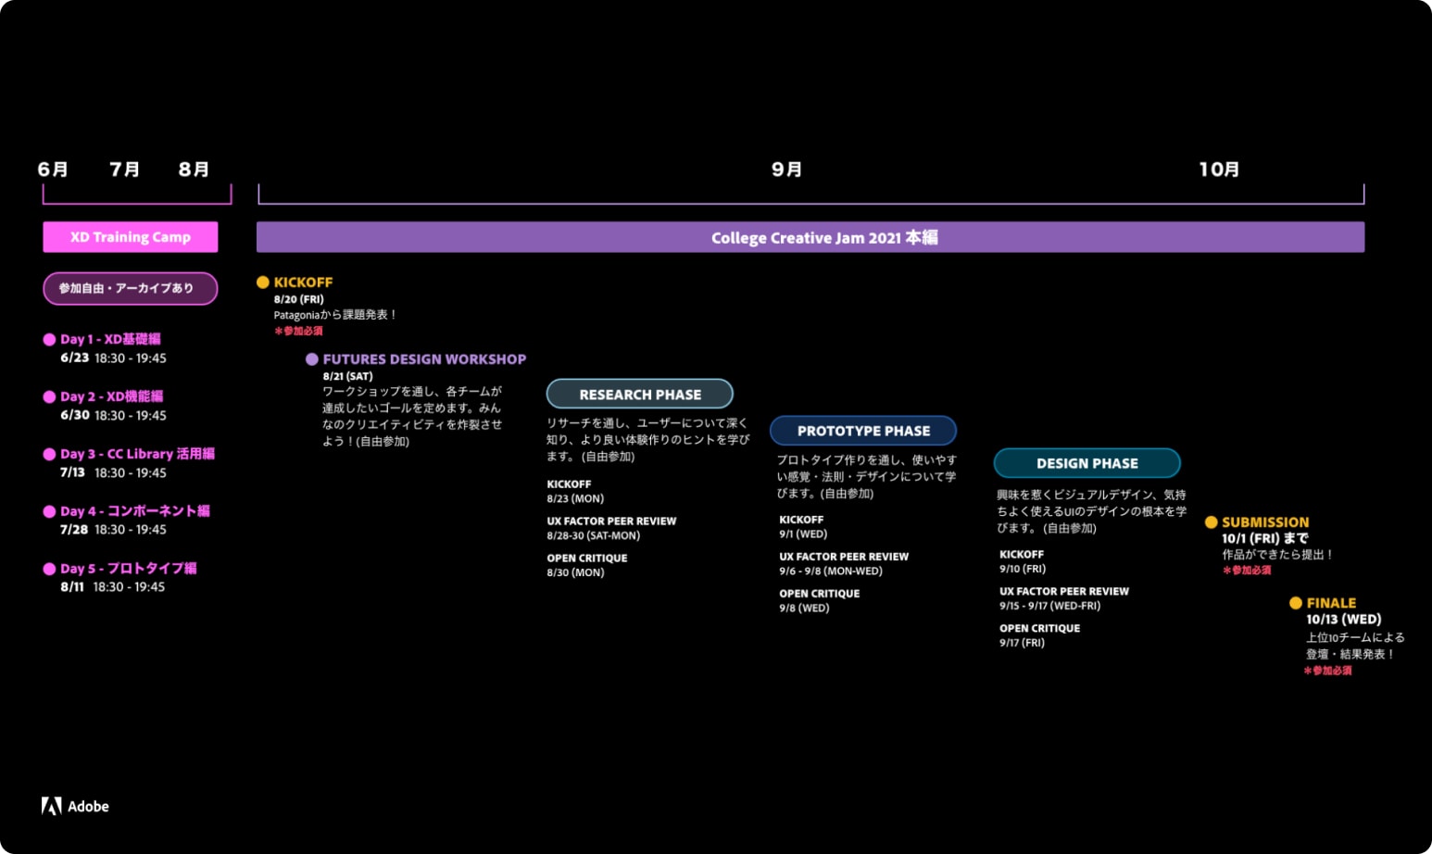Click the pink bullet beside Day 1 - XD基礎編

(49, 339)
